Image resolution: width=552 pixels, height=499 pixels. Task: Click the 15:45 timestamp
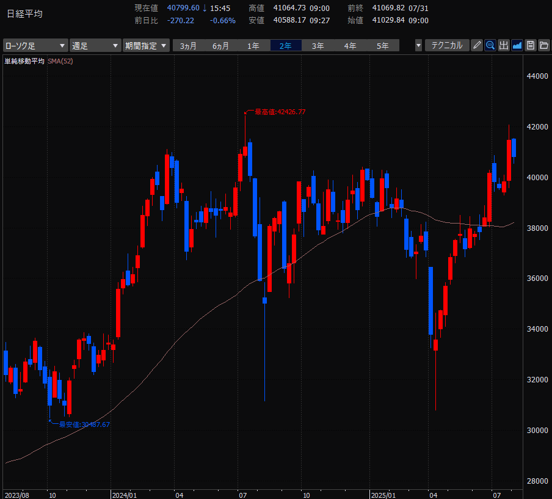[x=220, y=8]
